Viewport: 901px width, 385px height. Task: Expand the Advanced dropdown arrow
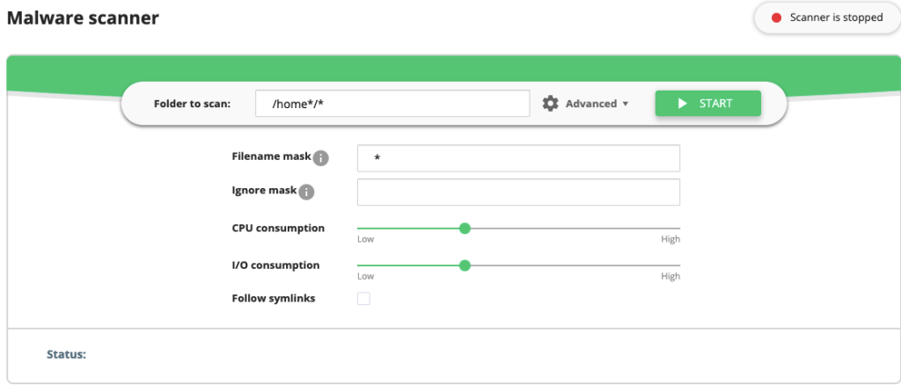point(626,104)
